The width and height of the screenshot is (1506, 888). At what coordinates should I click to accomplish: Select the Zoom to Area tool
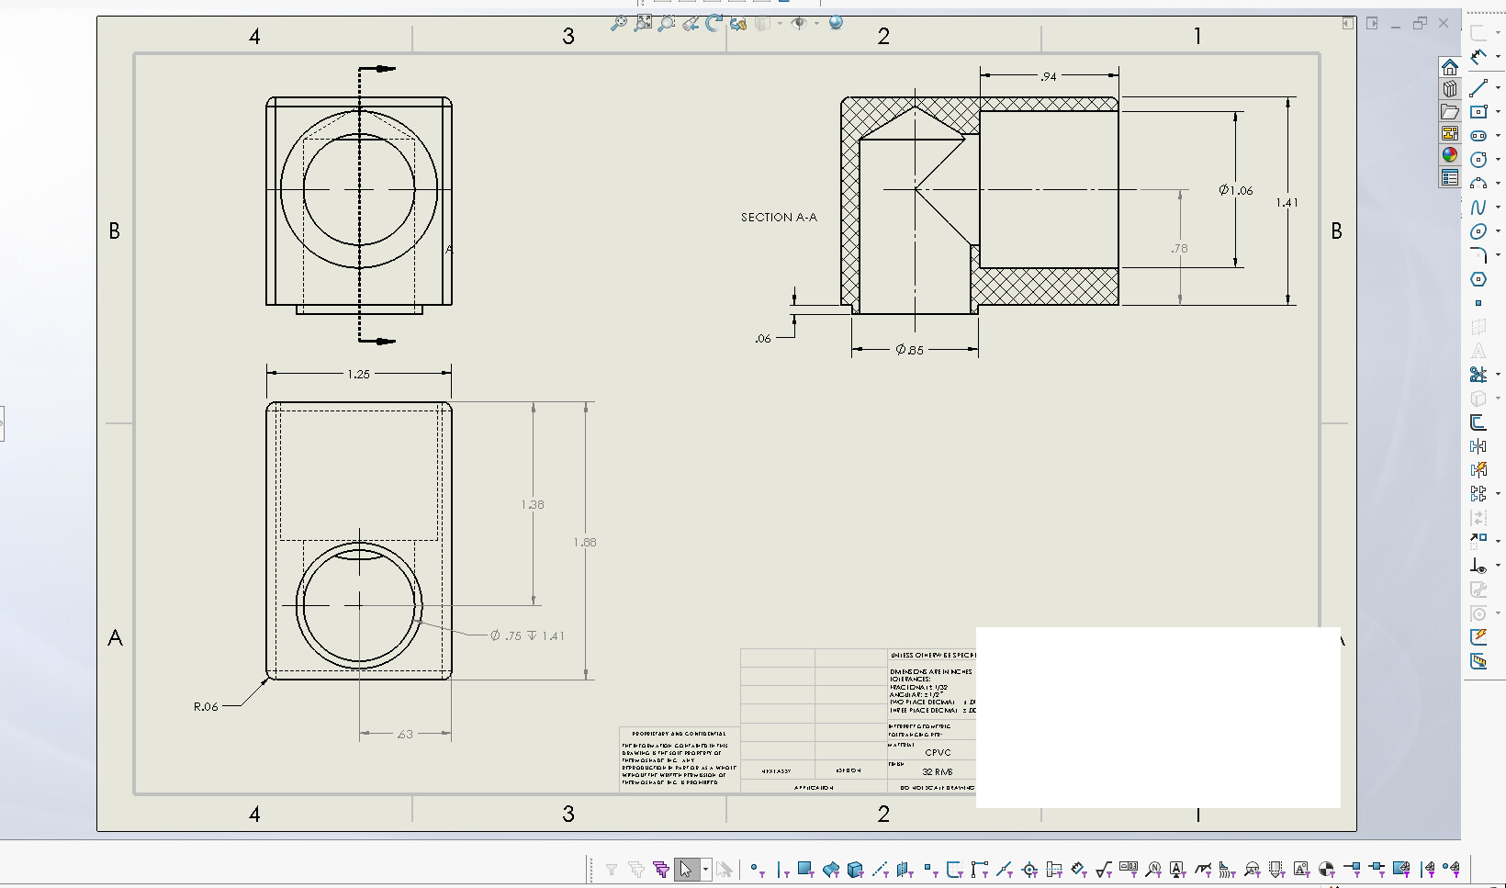pos(667,23)
